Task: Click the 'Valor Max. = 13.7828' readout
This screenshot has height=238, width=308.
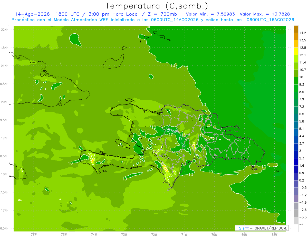Action: coord(265,14)
